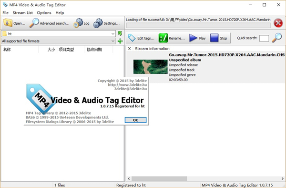This screenshot has height=188, width=286.
Task: Click the green plus add icon
Action: [x=120, y=41]
